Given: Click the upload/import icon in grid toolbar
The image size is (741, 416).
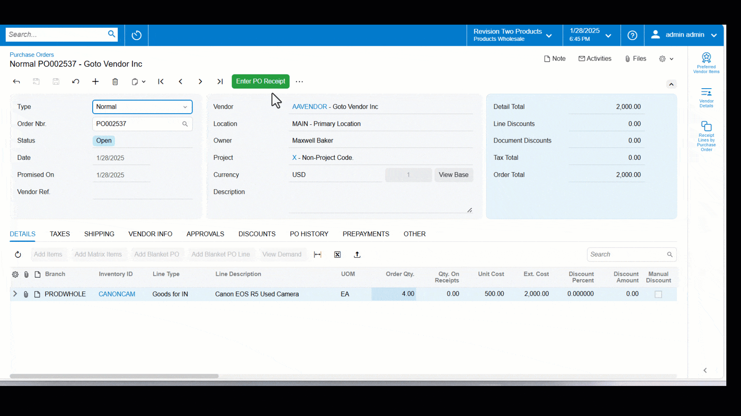Looking at the screenshot, I should pos(357,255).
